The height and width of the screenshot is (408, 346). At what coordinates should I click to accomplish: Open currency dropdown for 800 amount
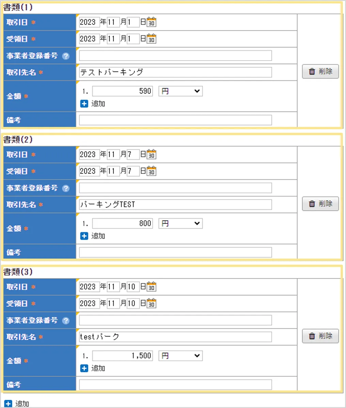[x=180, y=223]
